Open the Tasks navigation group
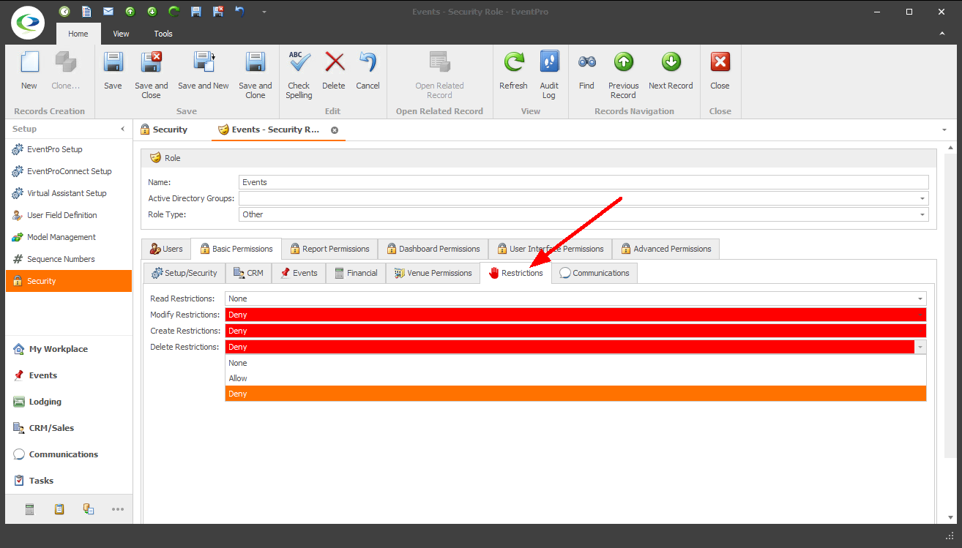Viewport: 962px width, 548px height. pyautogui.click(x=69, y=481)
